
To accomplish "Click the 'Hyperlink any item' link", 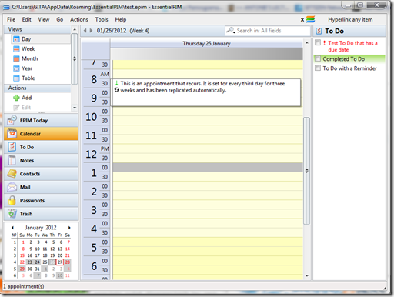I will coord(350,19).
